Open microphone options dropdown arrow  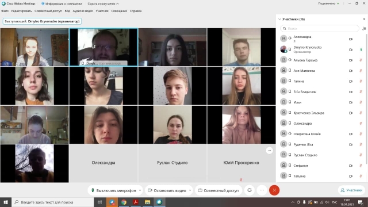pyautogui.click(x=140, y=190)
